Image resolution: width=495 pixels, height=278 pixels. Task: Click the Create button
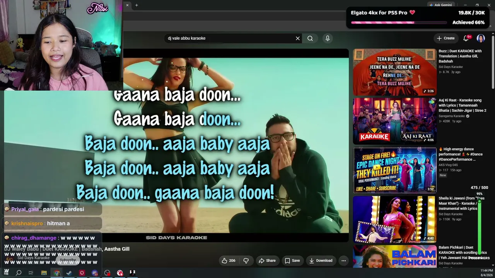click(445, 38)
